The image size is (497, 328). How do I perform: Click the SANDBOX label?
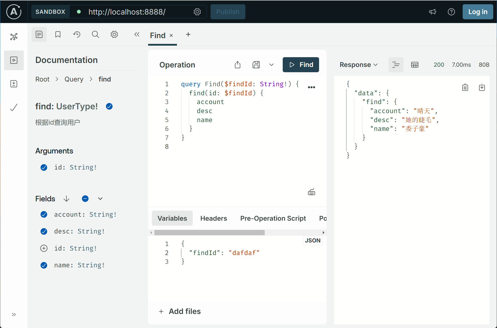click(50, 12)
